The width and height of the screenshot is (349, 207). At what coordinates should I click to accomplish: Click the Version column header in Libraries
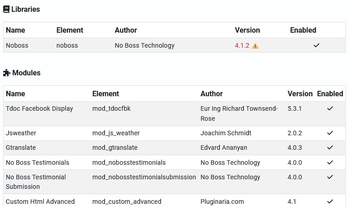(247, 30)
